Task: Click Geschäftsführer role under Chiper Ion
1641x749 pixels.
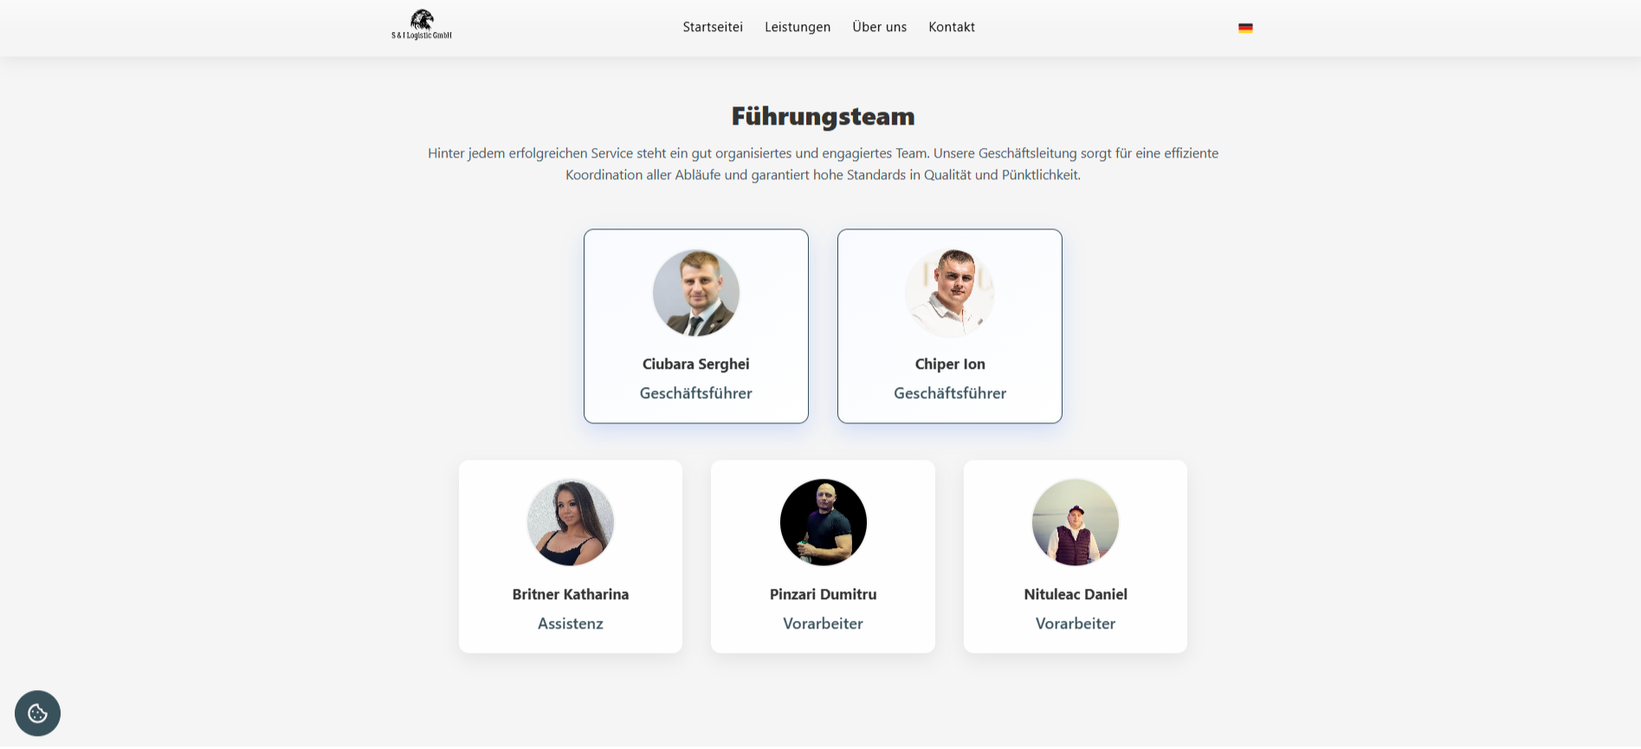Action: 950,393
